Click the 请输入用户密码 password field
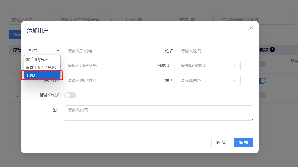This screenshot has height=167, width=298. click(102, 66)
